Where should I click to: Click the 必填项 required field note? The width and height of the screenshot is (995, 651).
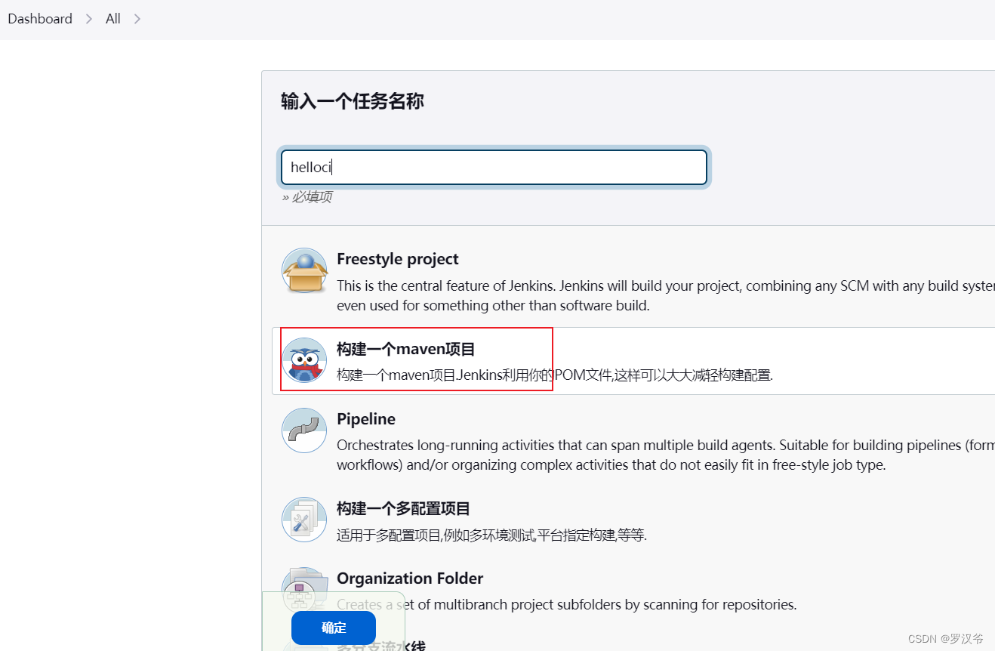[x=308, y=196]
